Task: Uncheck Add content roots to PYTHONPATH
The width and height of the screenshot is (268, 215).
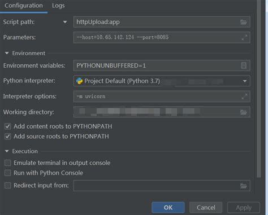Action: (x=8, y=126)
